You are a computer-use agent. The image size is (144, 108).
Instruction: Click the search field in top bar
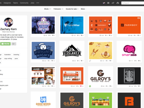(132, 3)
